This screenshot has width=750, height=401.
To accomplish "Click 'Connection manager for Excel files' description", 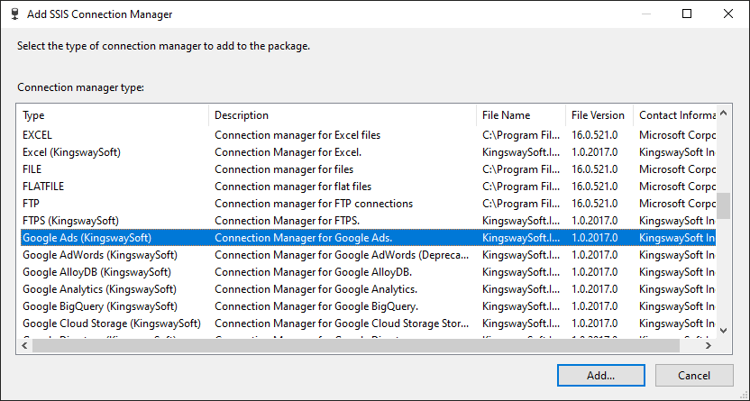I will [297, 135].
